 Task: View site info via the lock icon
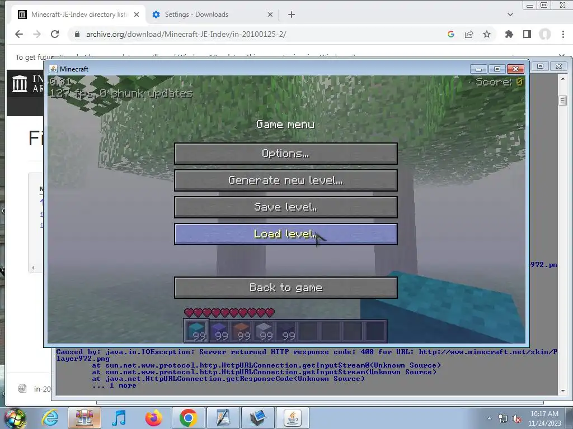77,34
